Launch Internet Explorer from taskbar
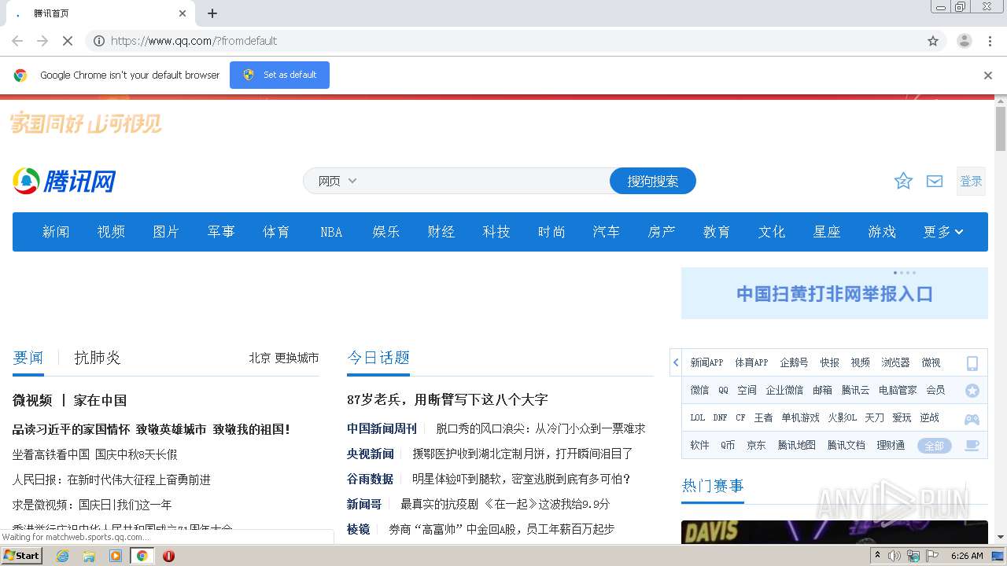This screenshot has width=1007, height=566. (63, 556)
